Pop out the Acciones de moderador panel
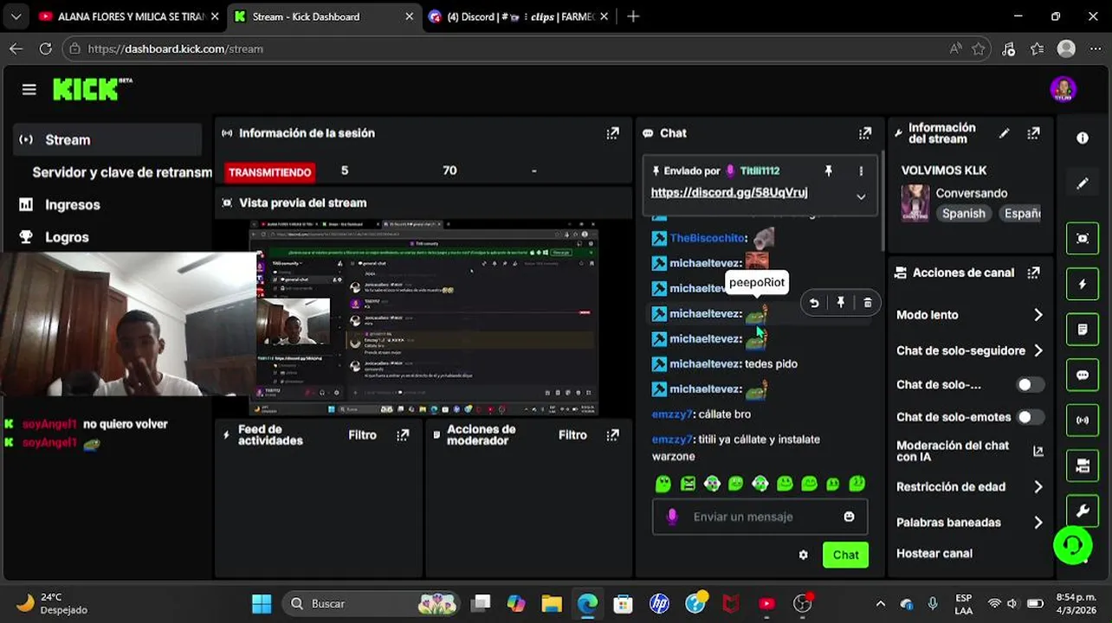This screenshot has height=623, width=1112. [612, 435]
